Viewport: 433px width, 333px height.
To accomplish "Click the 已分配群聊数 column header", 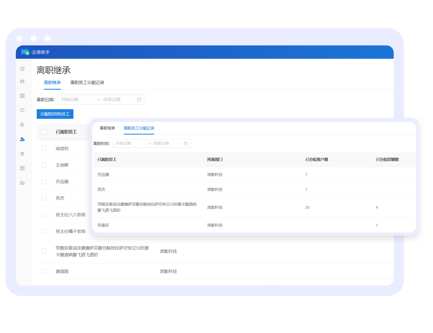I will coord(387,159).
